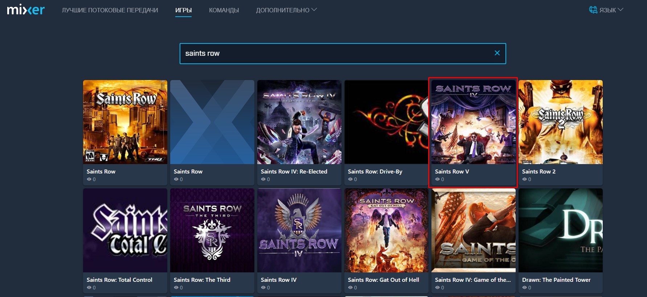Click the eye icon under Saints Row V
Image resolution: width=647 pixels, height=297 pixels.
point(437,179)
